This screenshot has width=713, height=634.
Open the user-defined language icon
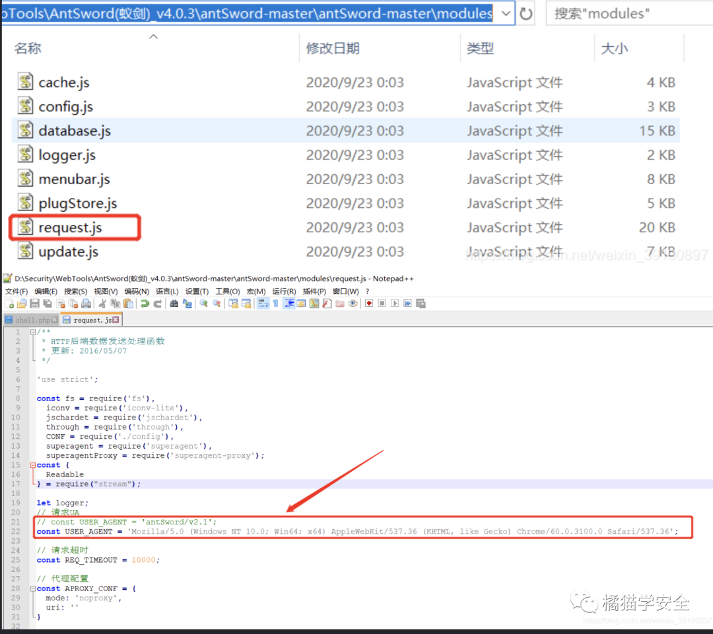[x=301, y=303]
